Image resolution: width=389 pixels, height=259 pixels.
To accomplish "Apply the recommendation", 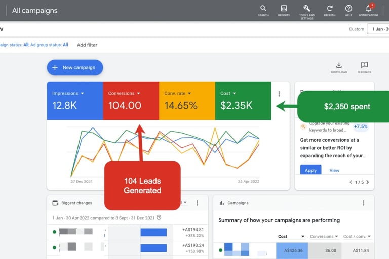I will click(310, 170).
